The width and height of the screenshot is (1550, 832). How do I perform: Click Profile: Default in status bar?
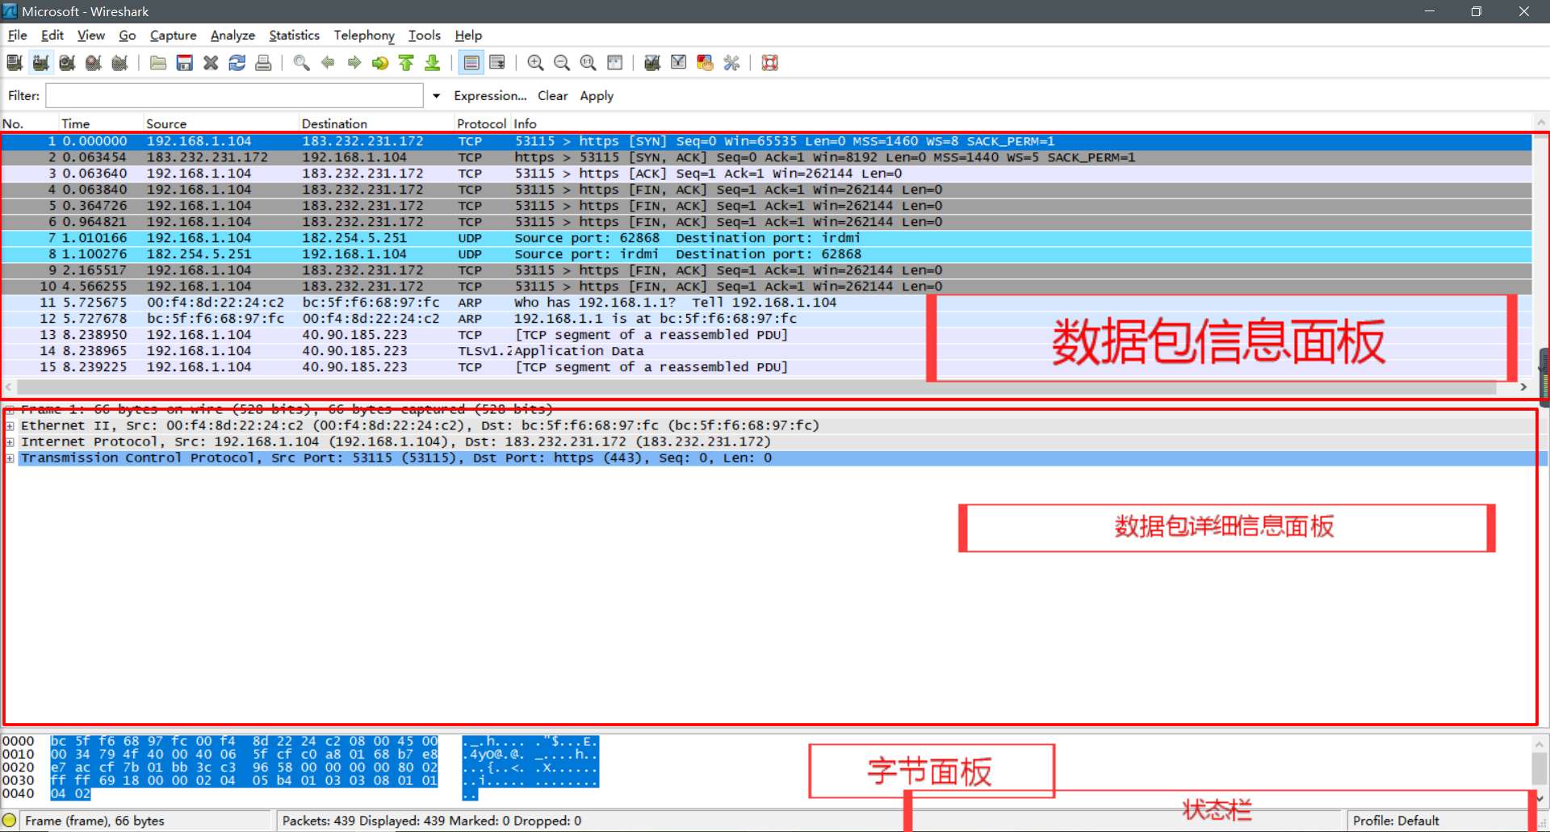(1396, 821)
